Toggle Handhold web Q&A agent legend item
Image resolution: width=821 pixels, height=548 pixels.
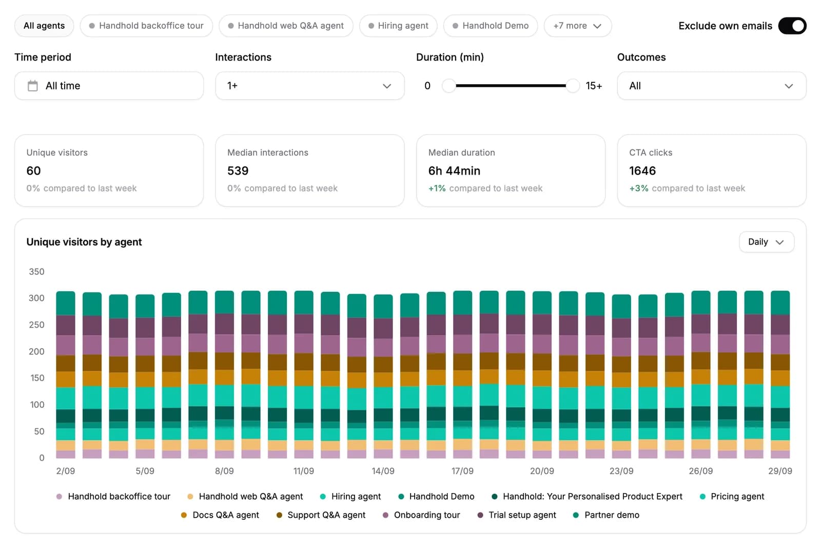[x=245, y=497]
